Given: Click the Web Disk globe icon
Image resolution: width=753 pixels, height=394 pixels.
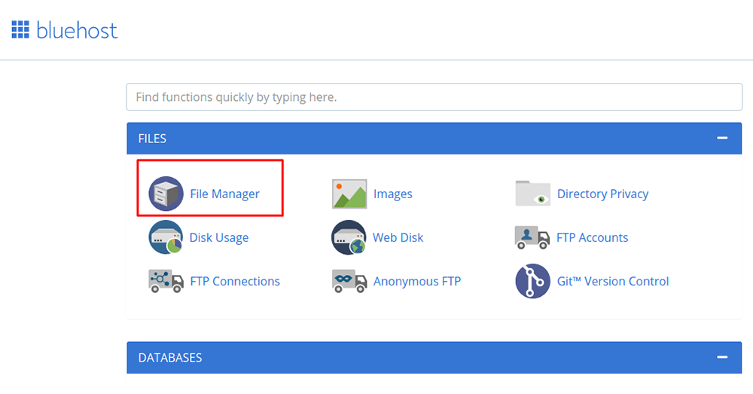Looking at the screenshot, I should (349, 237).
